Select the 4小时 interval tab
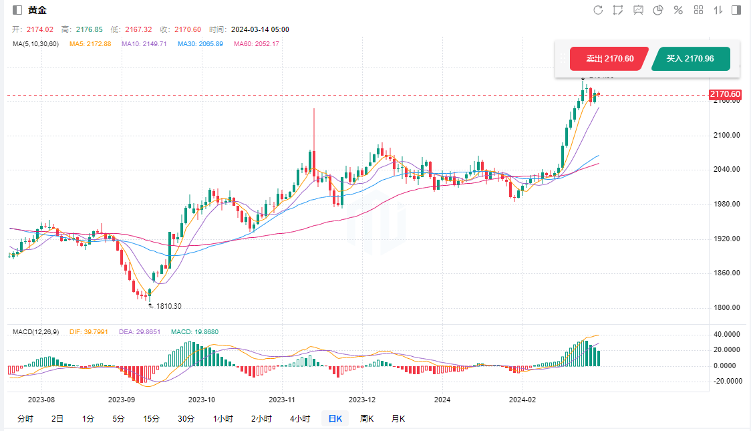 pyautogui.click(x=300, y=419)
